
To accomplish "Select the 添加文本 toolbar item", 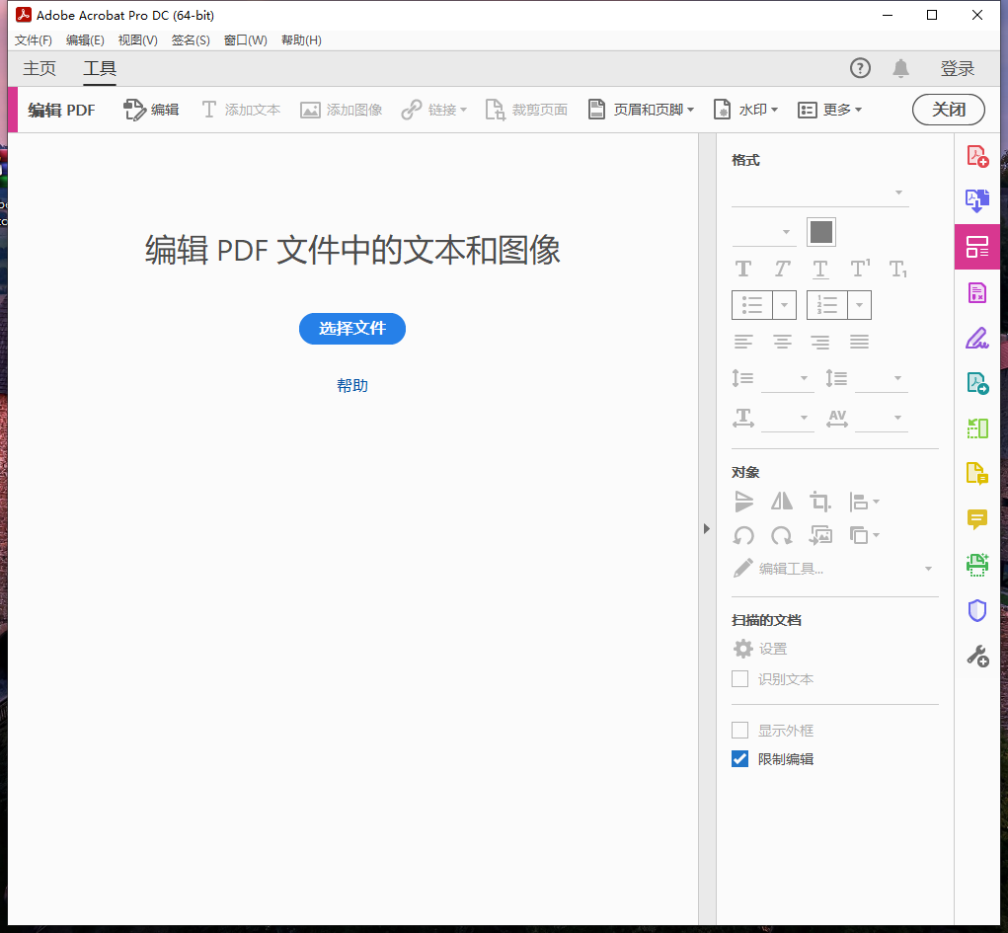I will point(240,110).
